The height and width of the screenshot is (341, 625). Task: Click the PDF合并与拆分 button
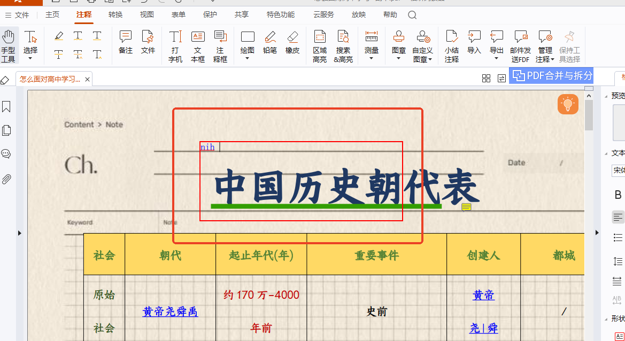click(551, 75)
